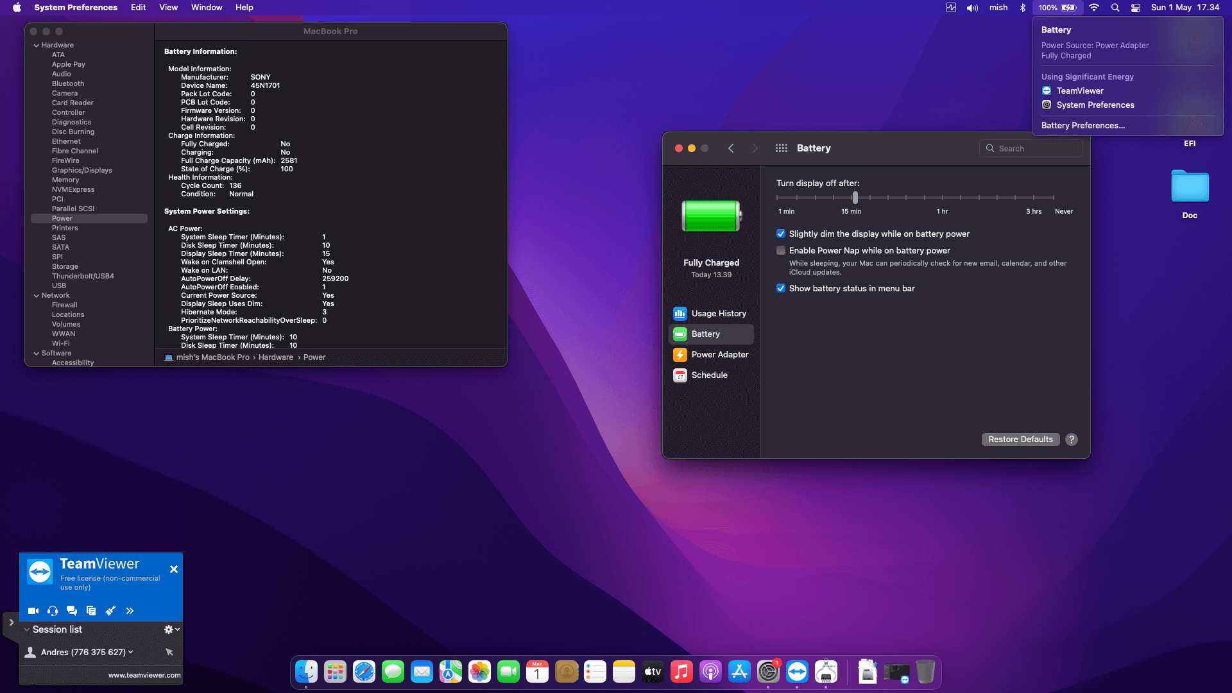Collapse the Hardware tree in System Information

pos(37,46)
